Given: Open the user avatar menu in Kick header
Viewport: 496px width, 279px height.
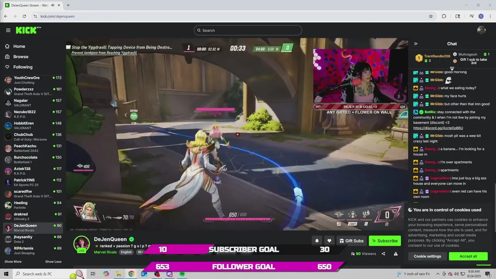Looking at the screenshot, I should pyautogui.click(x=482, y=30).
